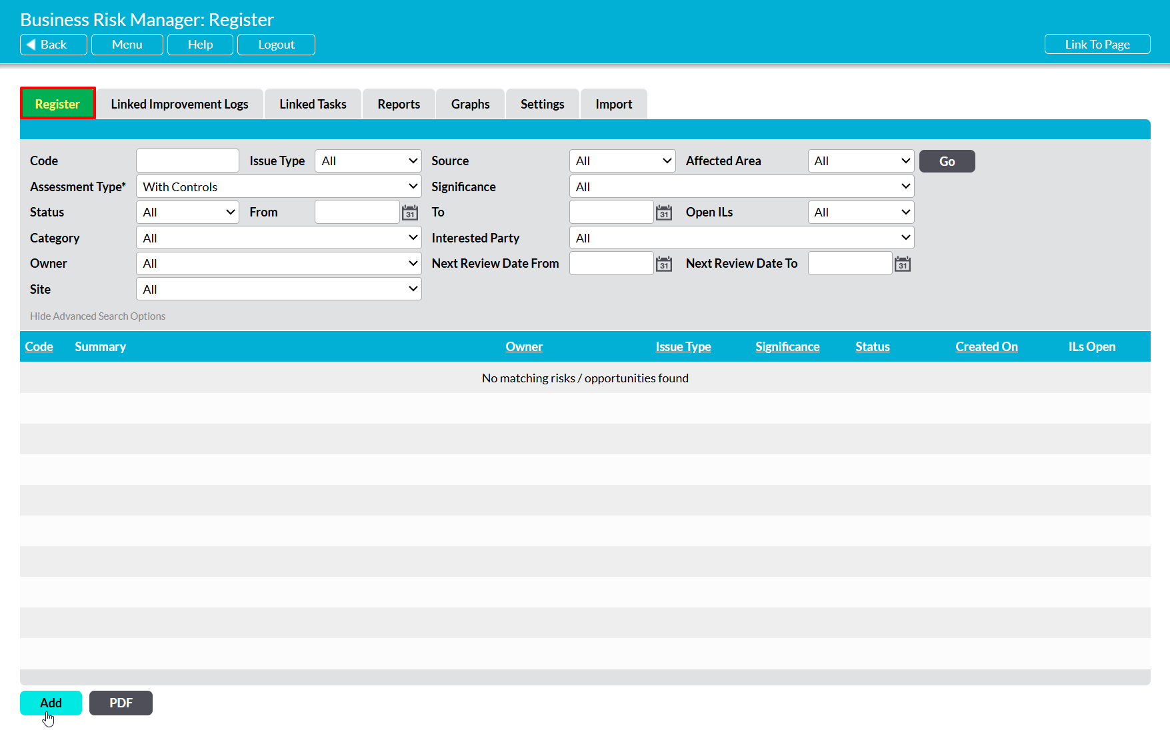Open the Settings tab
Screen dimensions: 1170x740
point(543,104)
